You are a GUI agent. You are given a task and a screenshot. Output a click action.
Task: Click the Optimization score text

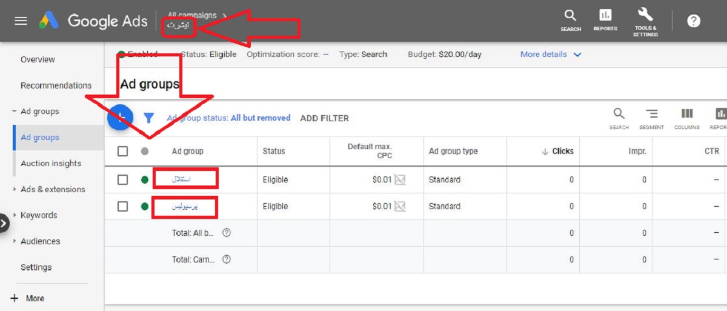coord(288,55)
